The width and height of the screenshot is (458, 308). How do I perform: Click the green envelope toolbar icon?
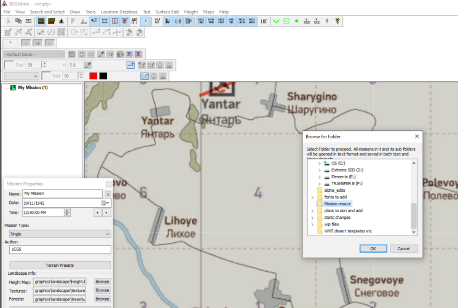(286, 21)
